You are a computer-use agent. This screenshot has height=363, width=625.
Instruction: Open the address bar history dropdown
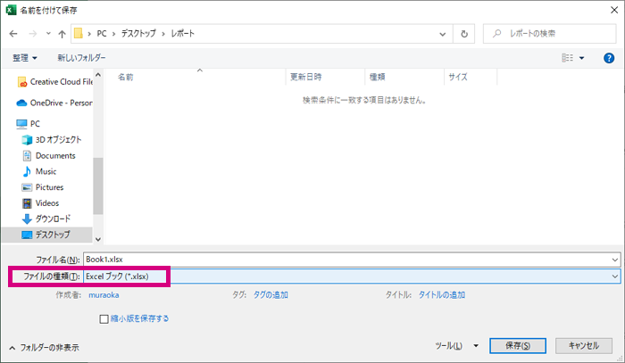[443, 34]
